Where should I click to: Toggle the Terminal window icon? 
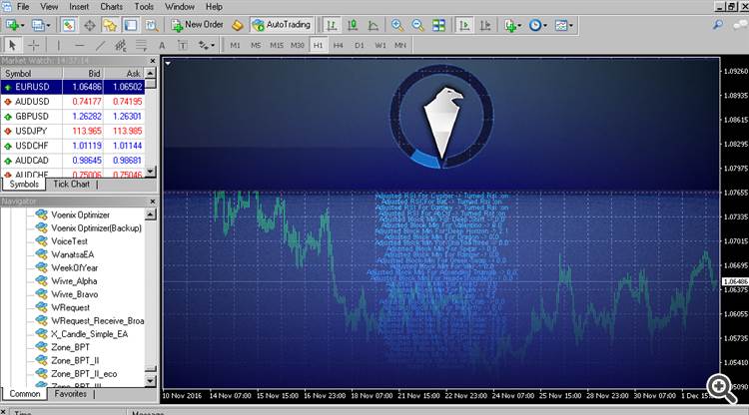[x=131, y=25]
